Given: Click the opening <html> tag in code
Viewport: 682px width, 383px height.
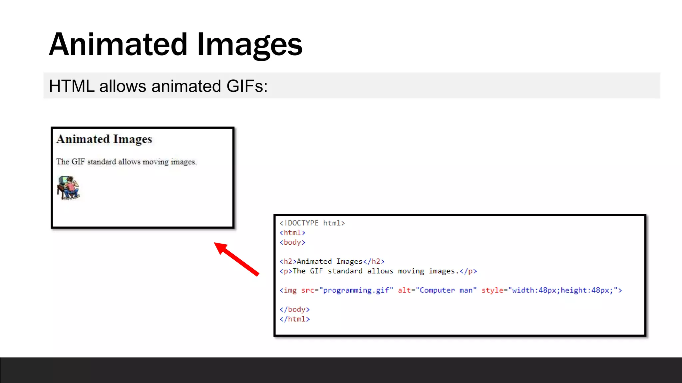Looking at the screenshot, I should coord(292,233).
